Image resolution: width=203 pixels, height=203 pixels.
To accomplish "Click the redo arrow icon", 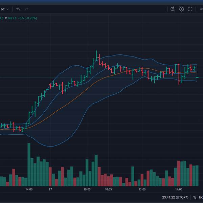I will point(27,9).
